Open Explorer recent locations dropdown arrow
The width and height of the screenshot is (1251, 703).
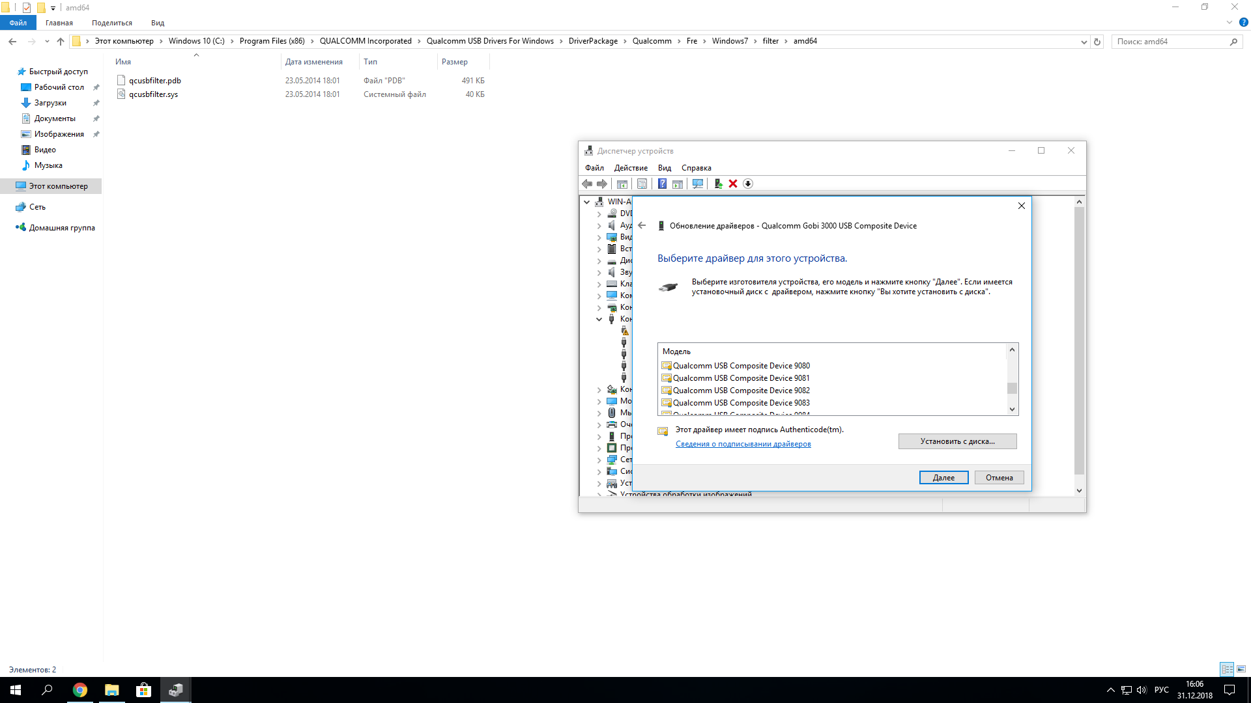pos(47,41)
